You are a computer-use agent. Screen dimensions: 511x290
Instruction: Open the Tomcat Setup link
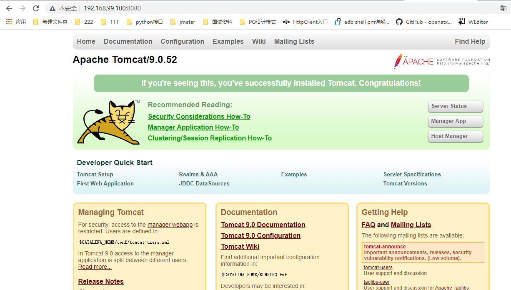tap(95, 175)
